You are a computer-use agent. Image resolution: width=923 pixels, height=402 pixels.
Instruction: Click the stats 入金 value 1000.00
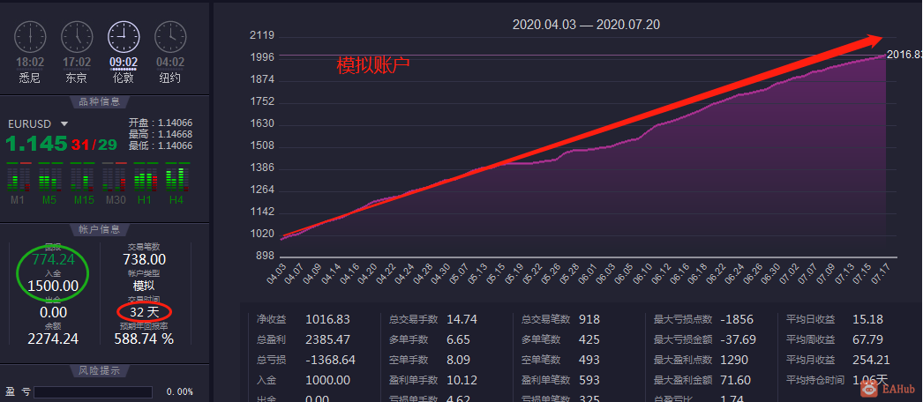[x=327, y=380]
